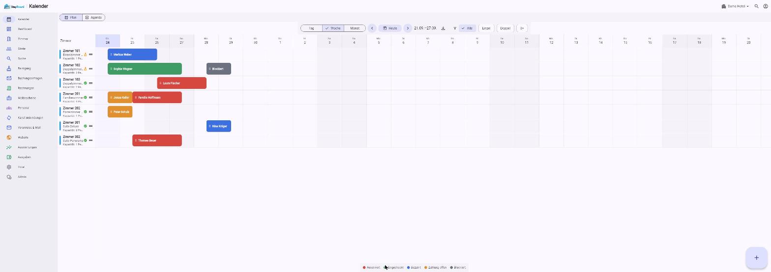This screenshot has height=272, width=771.
Task: Click Zimmer 103 green status check icon
Action: (85, 83)
